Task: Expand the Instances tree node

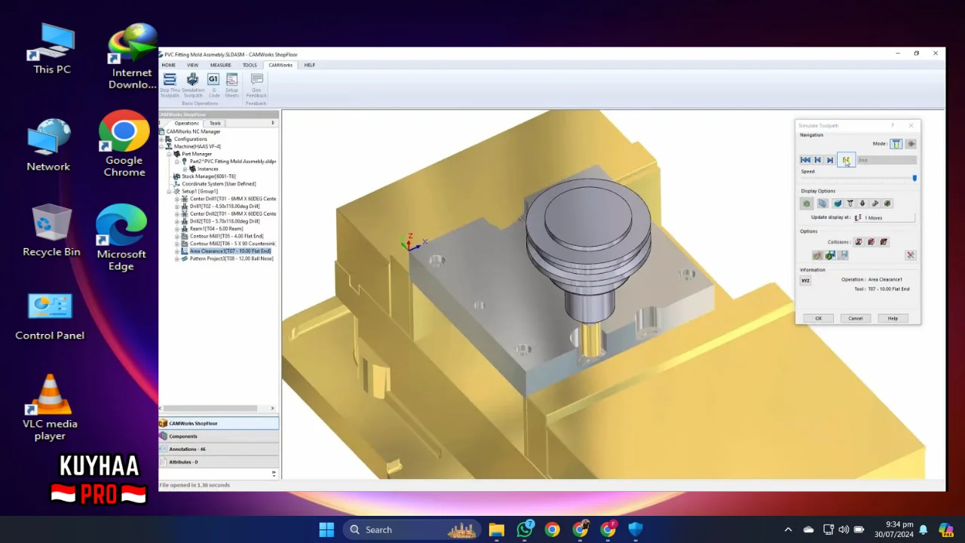Action: click(x=185, y=169)
